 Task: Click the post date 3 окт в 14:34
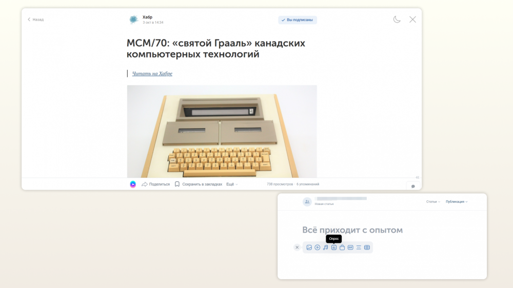click(153, 23)
